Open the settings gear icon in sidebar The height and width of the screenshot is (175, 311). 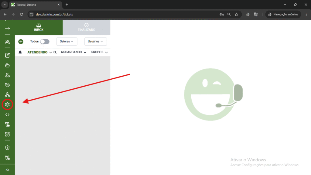pyautogui.click(x=7, y=104)
